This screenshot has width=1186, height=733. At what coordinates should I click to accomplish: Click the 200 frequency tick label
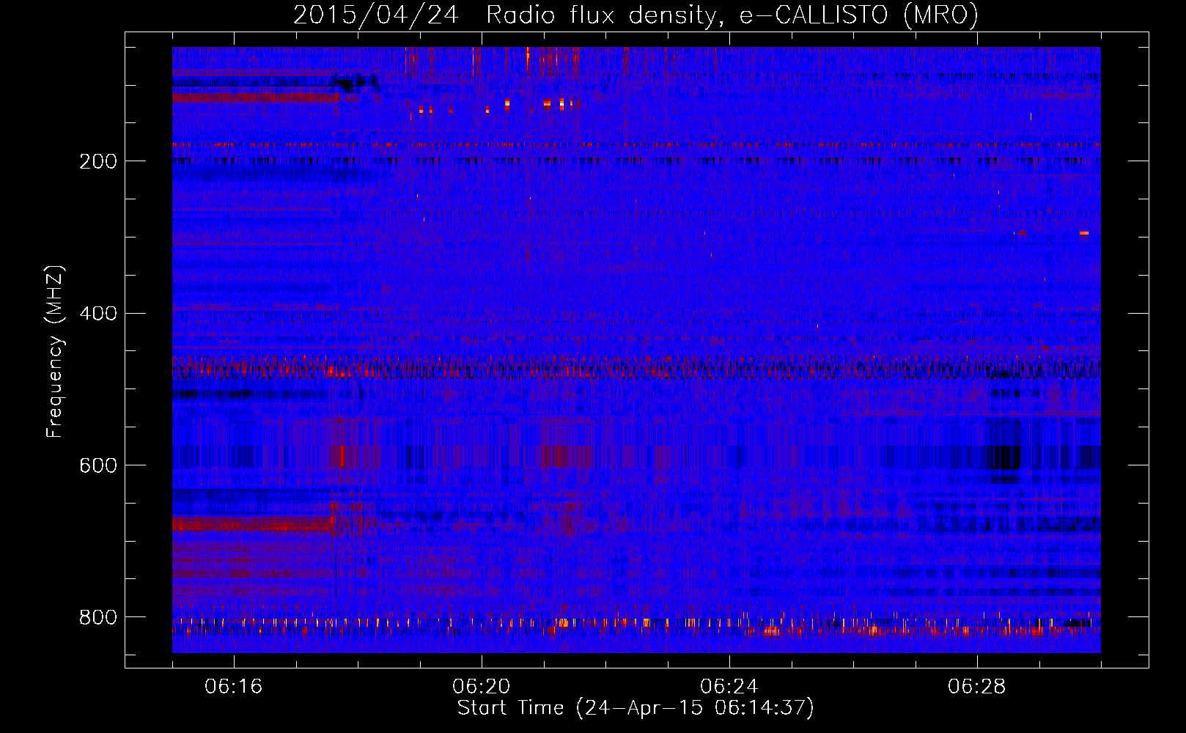tap(98, 161)
